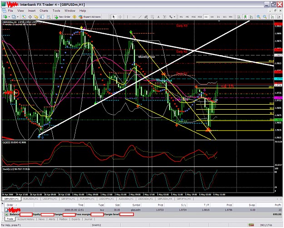
Task: Switch to AUDUSDm,H1 chart tab
Action: pyautogui.click(x=126, y=199)
